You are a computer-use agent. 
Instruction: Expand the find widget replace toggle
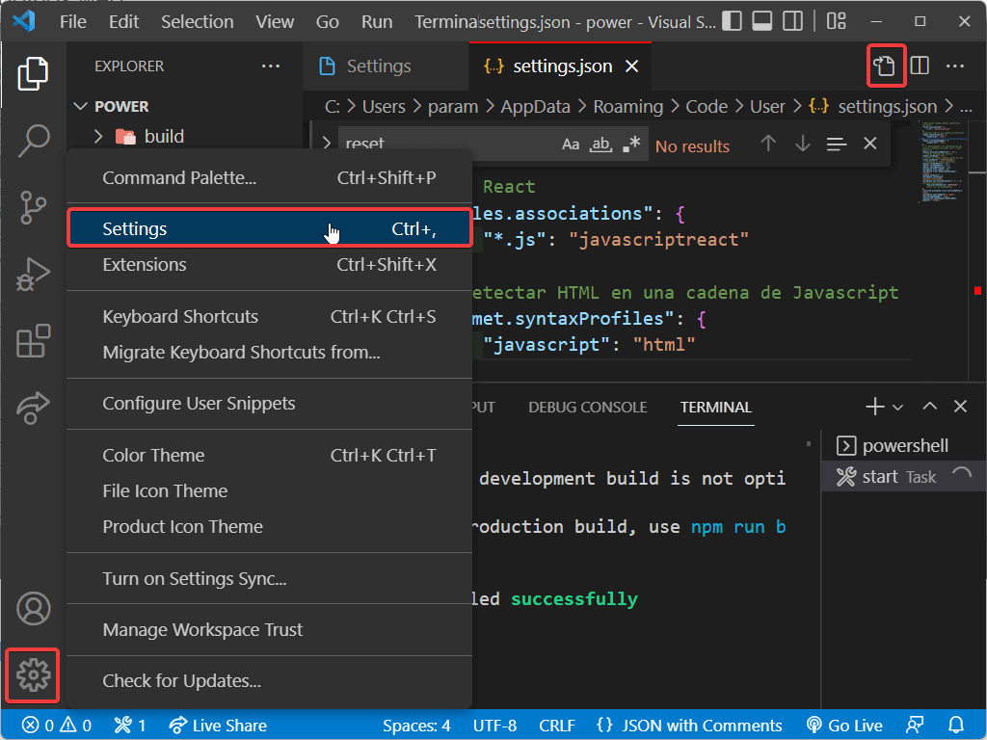(x=326, y=144)
